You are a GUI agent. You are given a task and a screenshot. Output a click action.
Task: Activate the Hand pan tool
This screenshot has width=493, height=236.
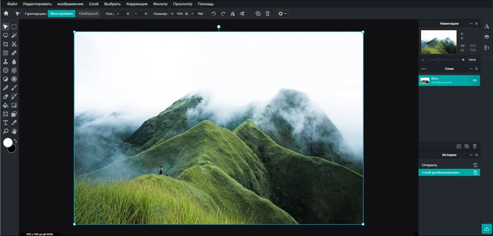point(14,131)
